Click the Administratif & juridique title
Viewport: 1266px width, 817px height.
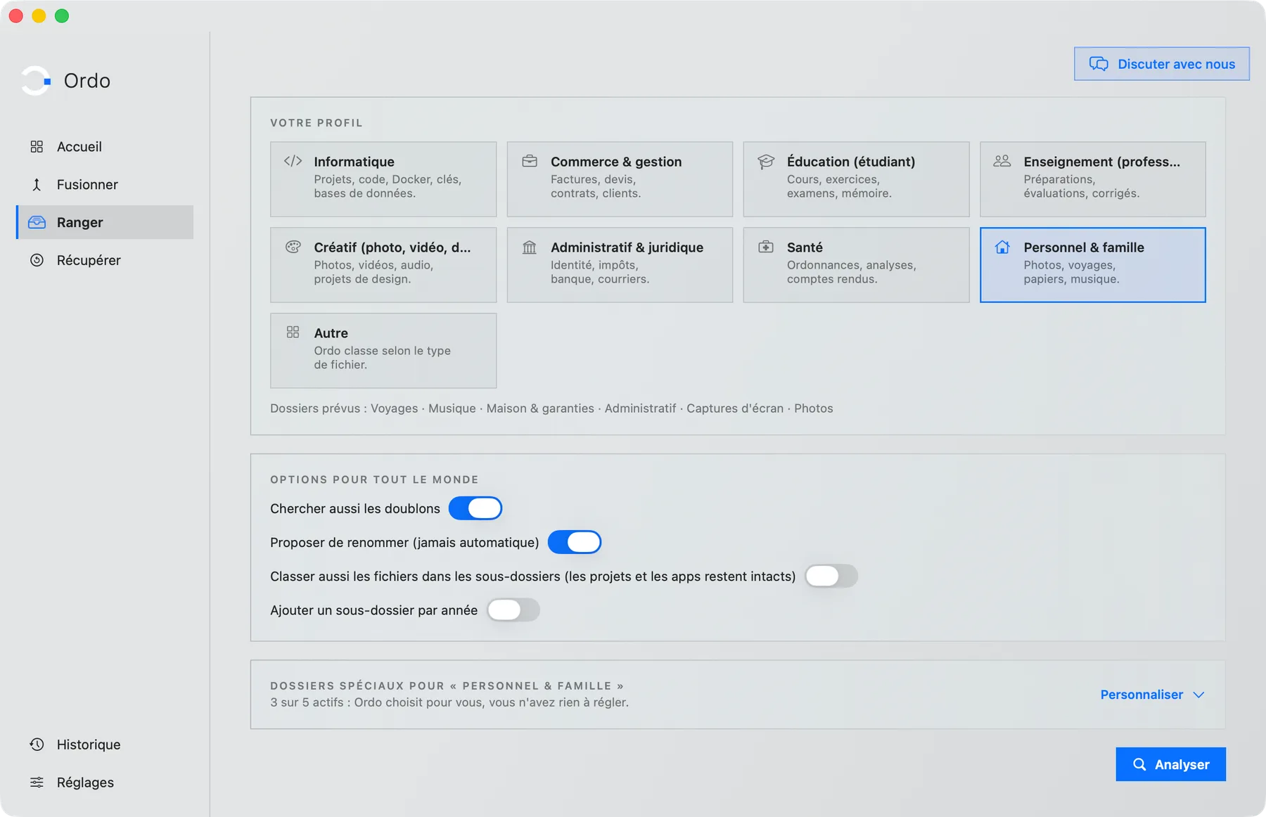click(627, 247)
